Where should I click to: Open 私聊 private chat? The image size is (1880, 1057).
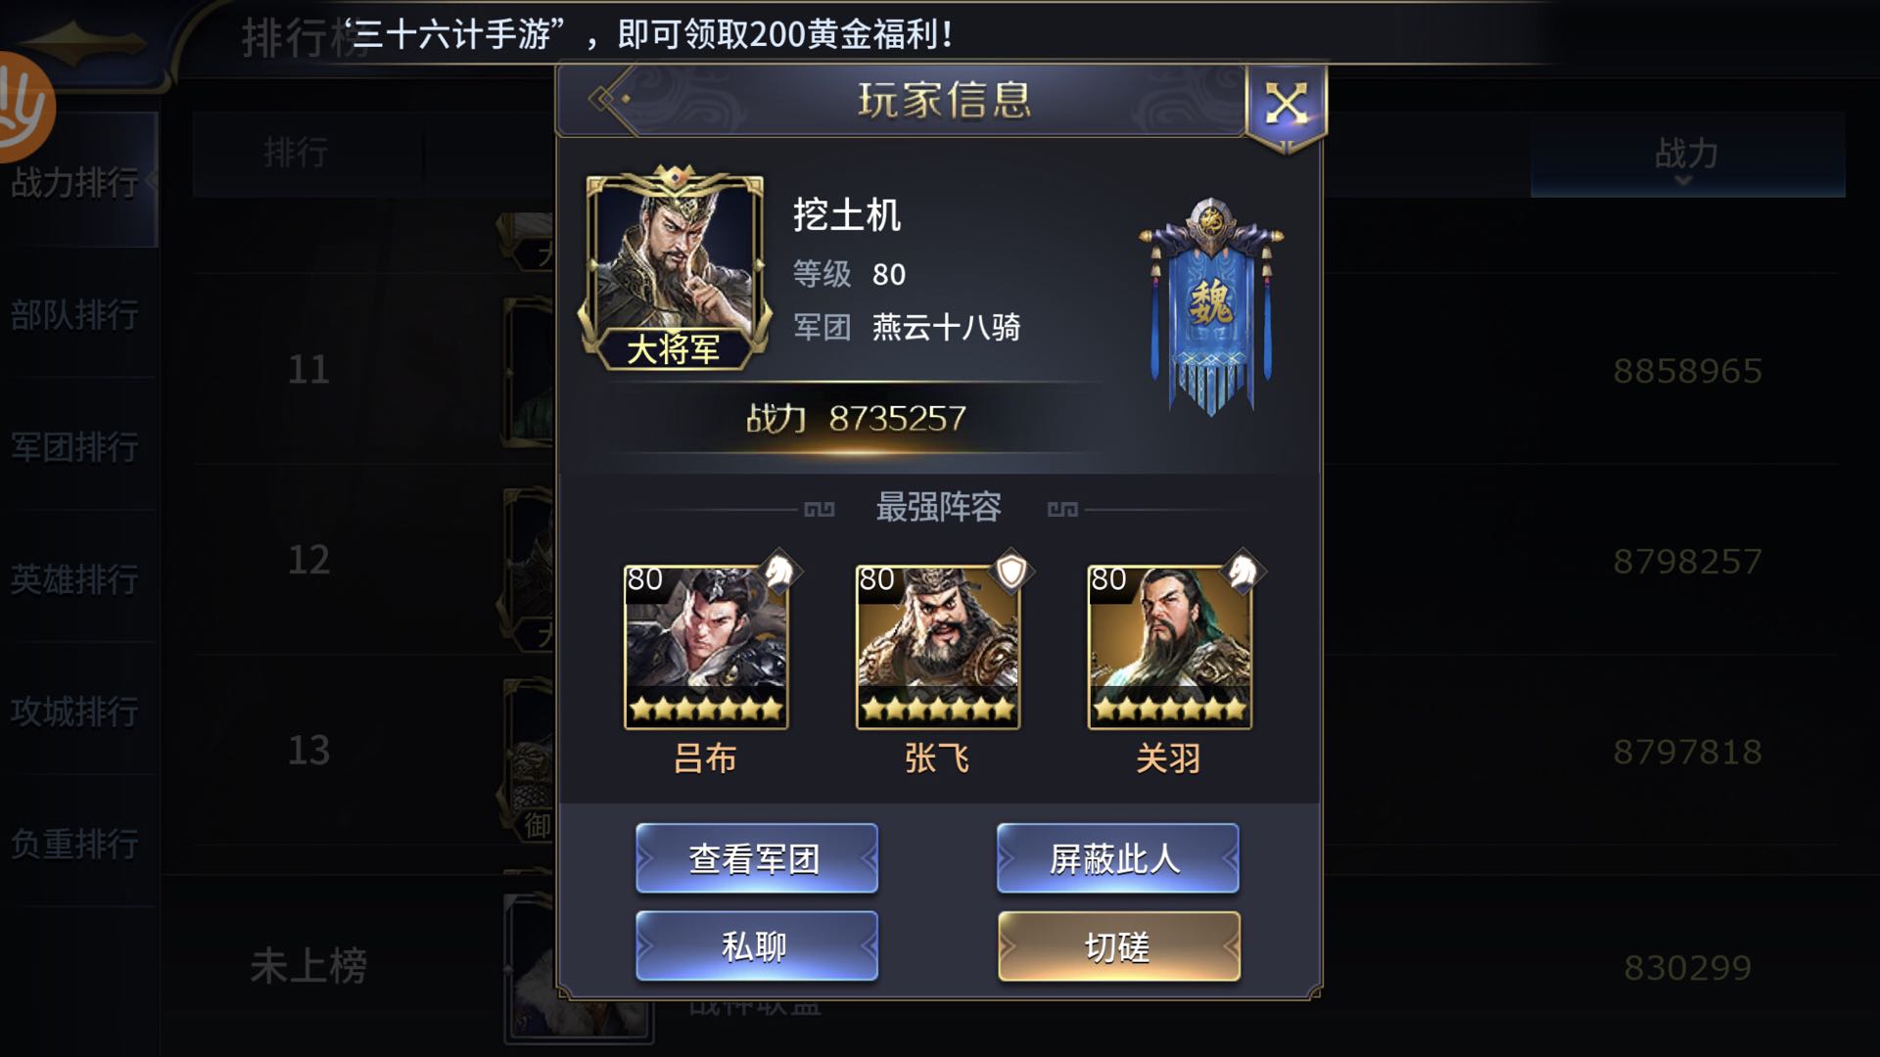tap(756, 945)
